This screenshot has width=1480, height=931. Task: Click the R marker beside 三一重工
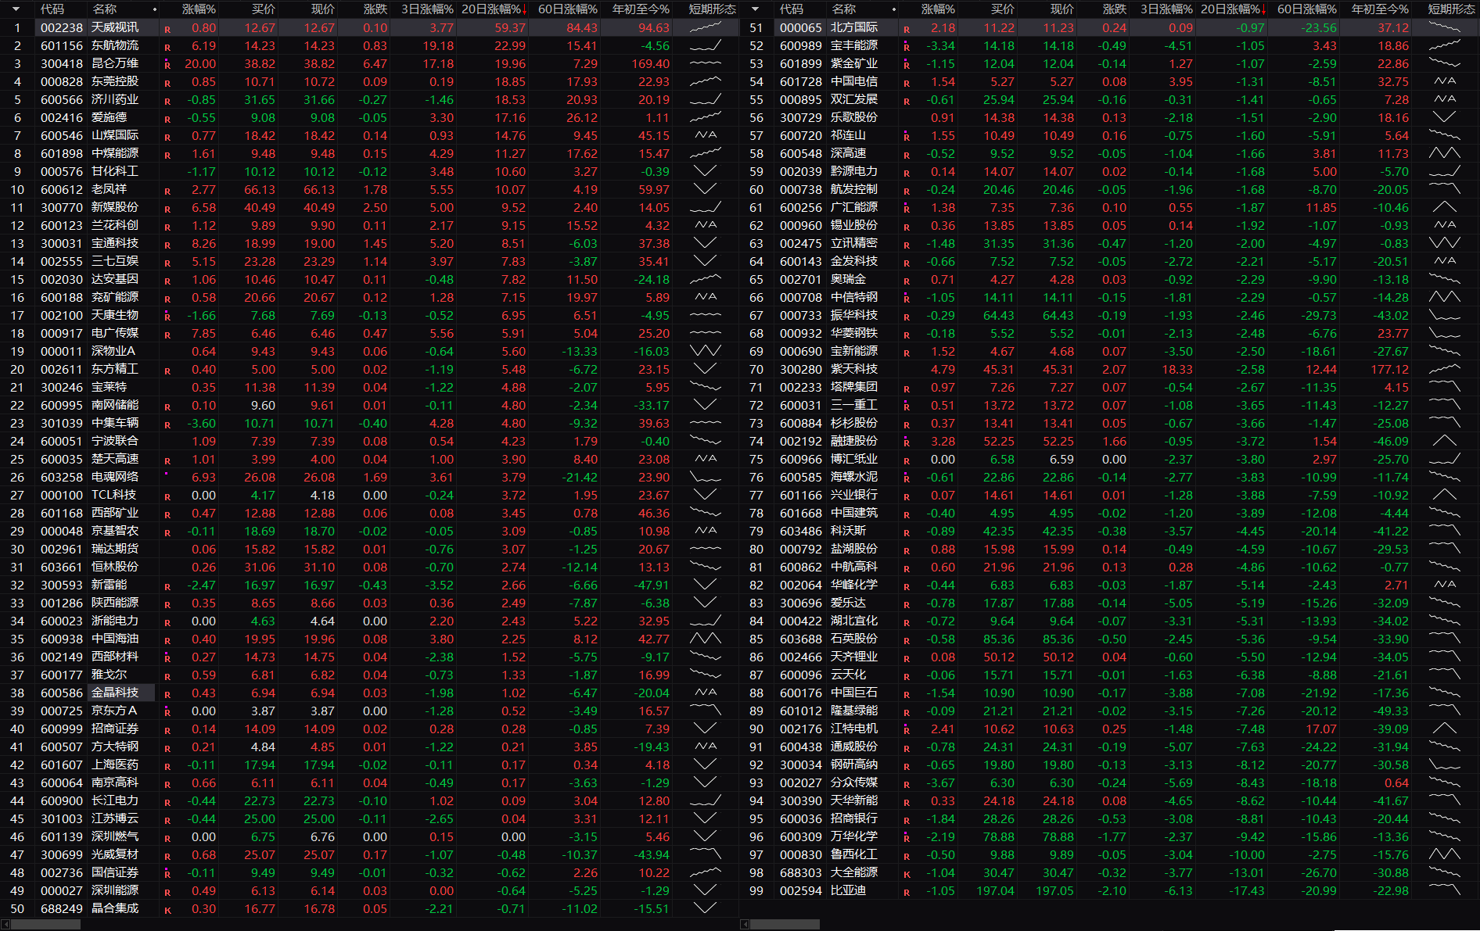point(907,406)
